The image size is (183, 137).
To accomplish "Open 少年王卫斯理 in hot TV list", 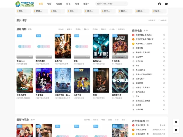I will click(141, 130).
